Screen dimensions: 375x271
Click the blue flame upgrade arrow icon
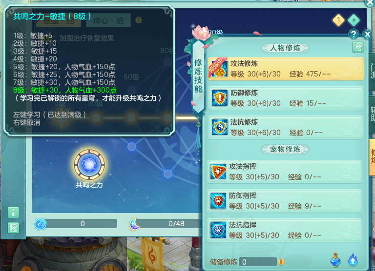[353, 260]
